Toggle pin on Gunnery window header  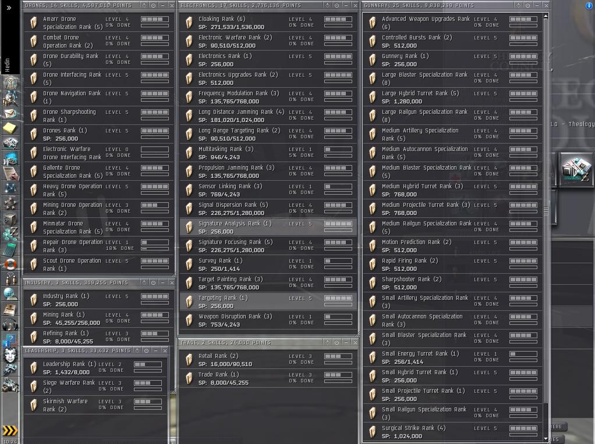[518, 5]
